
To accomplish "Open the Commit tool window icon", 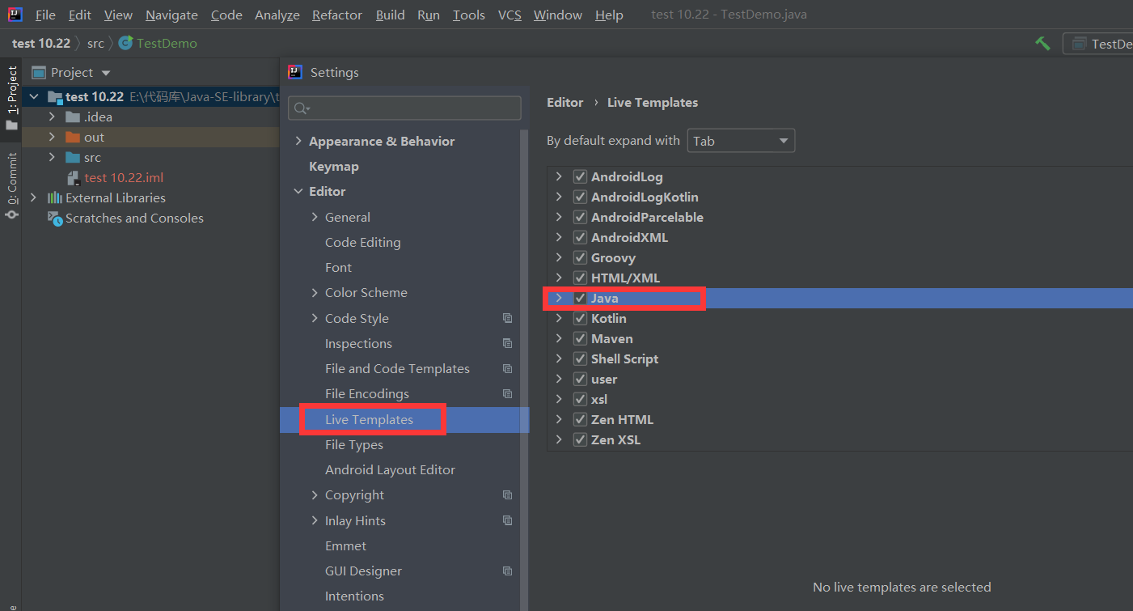I will coord(11,214).
